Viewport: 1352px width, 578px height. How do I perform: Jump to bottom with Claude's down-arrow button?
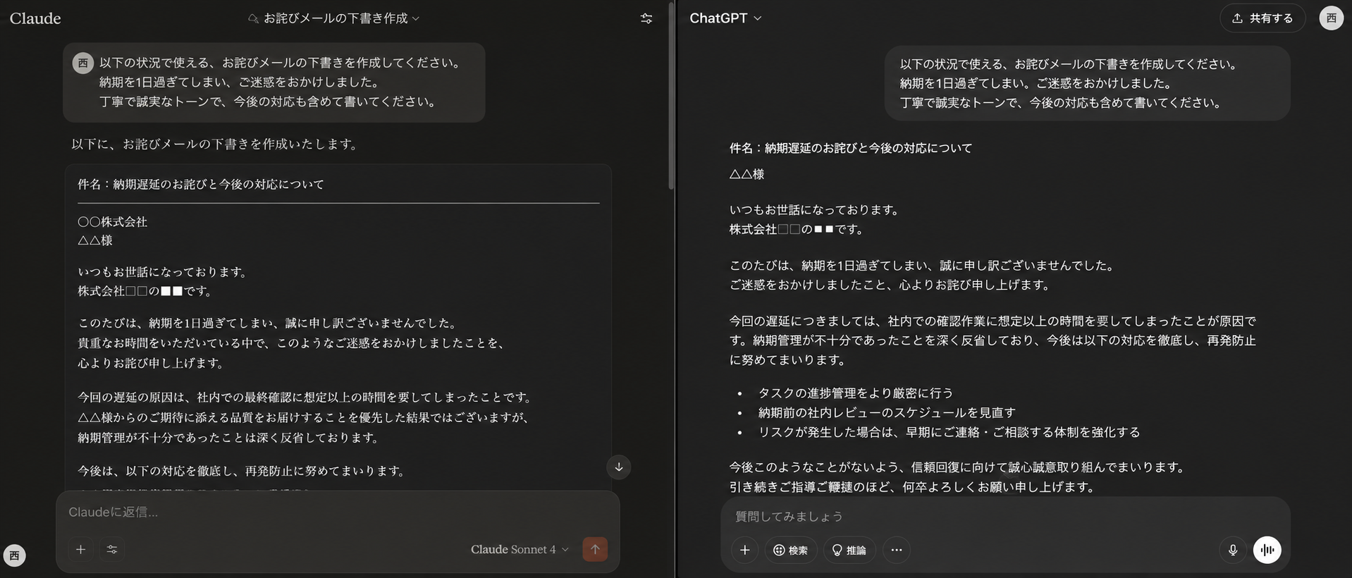point(619,467)
